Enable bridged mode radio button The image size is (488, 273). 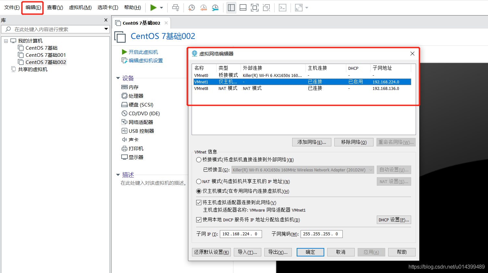(x=198, y=159)
